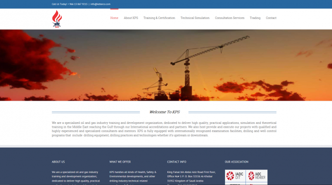Image resolution: width=332 pixels, height=185 pixels.
Task: Click the OUR ASSOCIATION footer heading
Action: (x=237, y=162)
